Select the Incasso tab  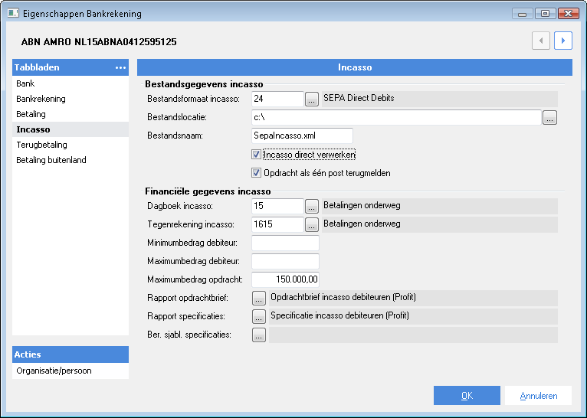[71, 129]
